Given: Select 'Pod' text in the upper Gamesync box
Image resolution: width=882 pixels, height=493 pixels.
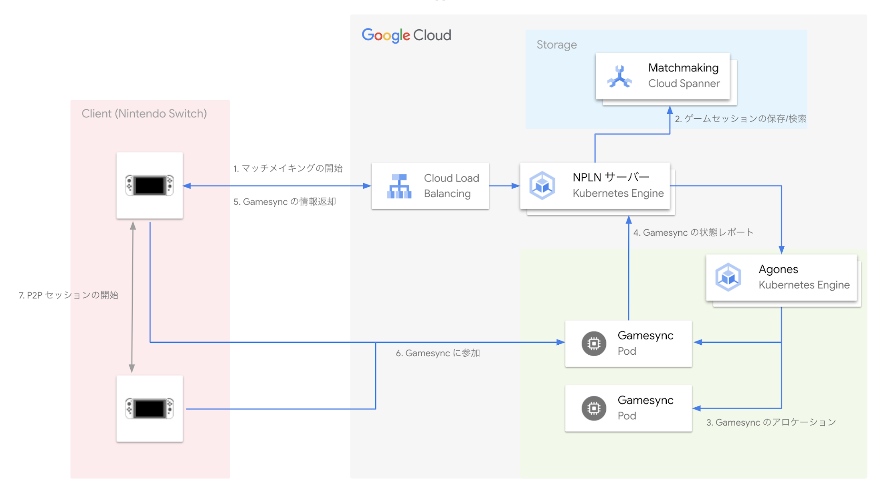Looking at the screenshot, I should pyautogui.click(x=627, y=351).
